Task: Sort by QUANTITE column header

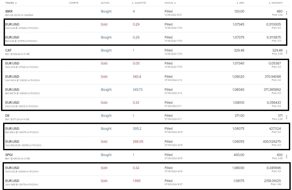Action: click(139, 3)
